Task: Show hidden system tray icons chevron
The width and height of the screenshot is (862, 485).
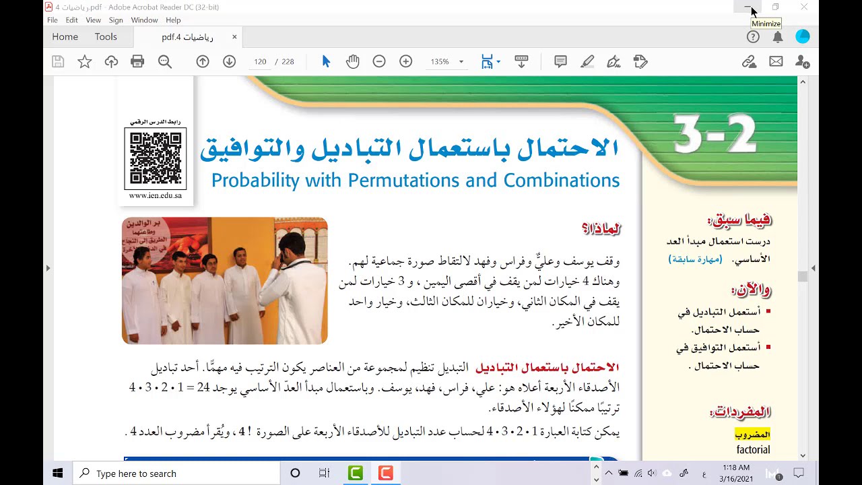Action: pyautogui.click(x=607, y=474)
